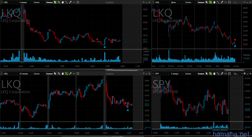Screen dimensions: 252x137
Task: Select rectangle tool on LKQ 15-minute chart
Action: (78, 74)
